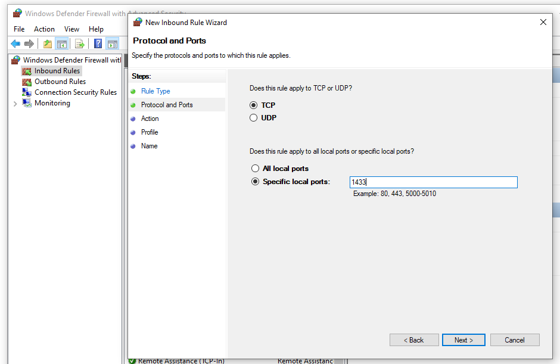The height and width of the screenshot is (364, 560).
Task: Click the Name step in wizard
Action: pyautogui.click(x=149, y=146)
